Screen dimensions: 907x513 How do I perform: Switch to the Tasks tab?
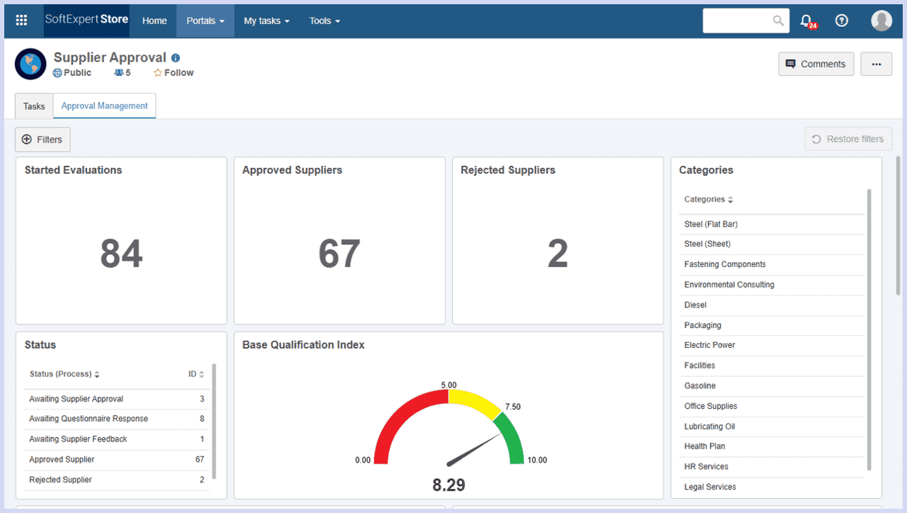34,106
